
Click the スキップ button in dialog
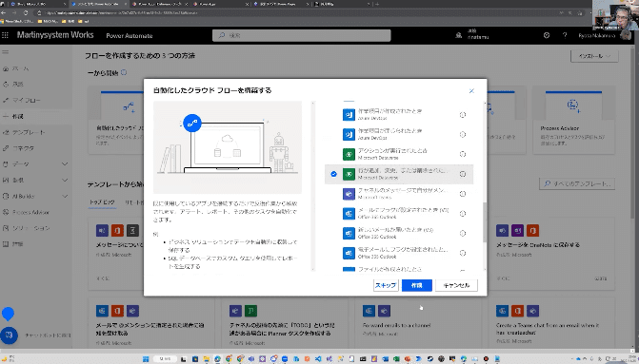386,285
